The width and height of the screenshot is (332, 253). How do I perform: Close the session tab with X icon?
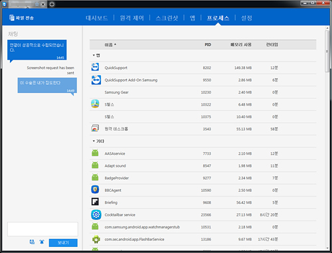tap(43, 4)
